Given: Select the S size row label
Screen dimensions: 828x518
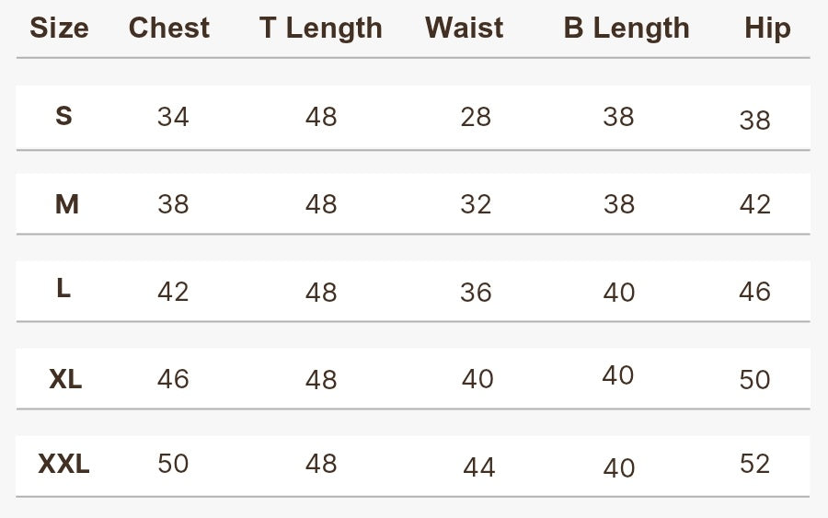Looking at the screenshot, I should [63, 116].
